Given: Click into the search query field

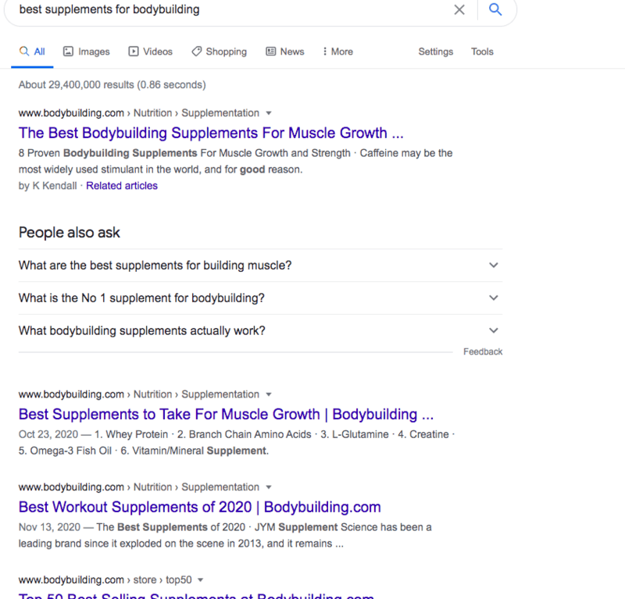Looking at the screenshot, I should point(234,10).
